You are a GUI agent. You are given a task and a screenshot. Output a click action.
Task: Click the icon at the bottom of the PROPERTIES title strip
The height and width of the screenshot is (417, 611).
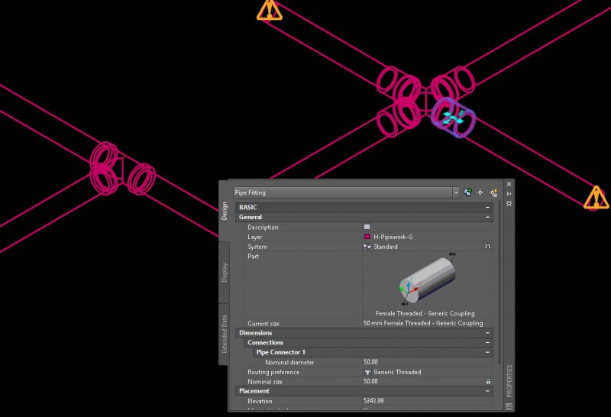coord(509,406)
